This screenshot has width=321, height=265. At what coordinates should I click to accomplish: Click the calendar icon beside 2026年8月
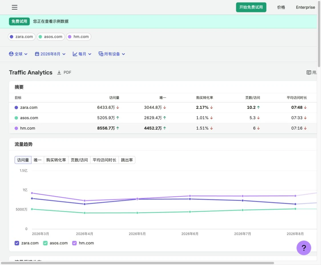(x=37, y=54)
